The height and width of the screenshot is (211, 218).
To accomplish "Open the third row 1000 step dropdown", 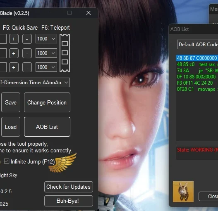I will pos(46,67).
